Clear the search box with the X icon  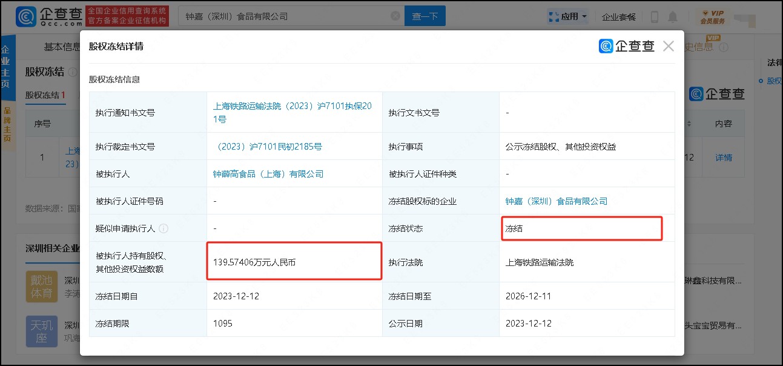(x=395, y=16)
